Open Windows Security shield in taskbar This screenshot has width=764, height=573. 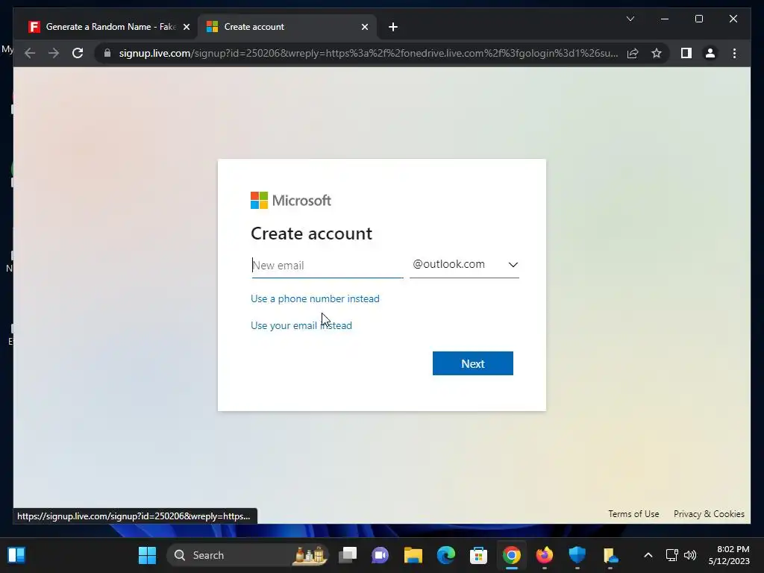577,555
